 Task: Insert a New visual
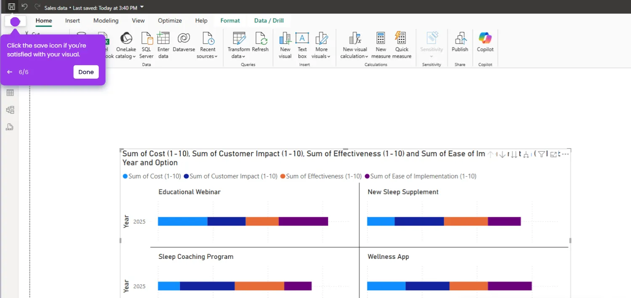285,45
